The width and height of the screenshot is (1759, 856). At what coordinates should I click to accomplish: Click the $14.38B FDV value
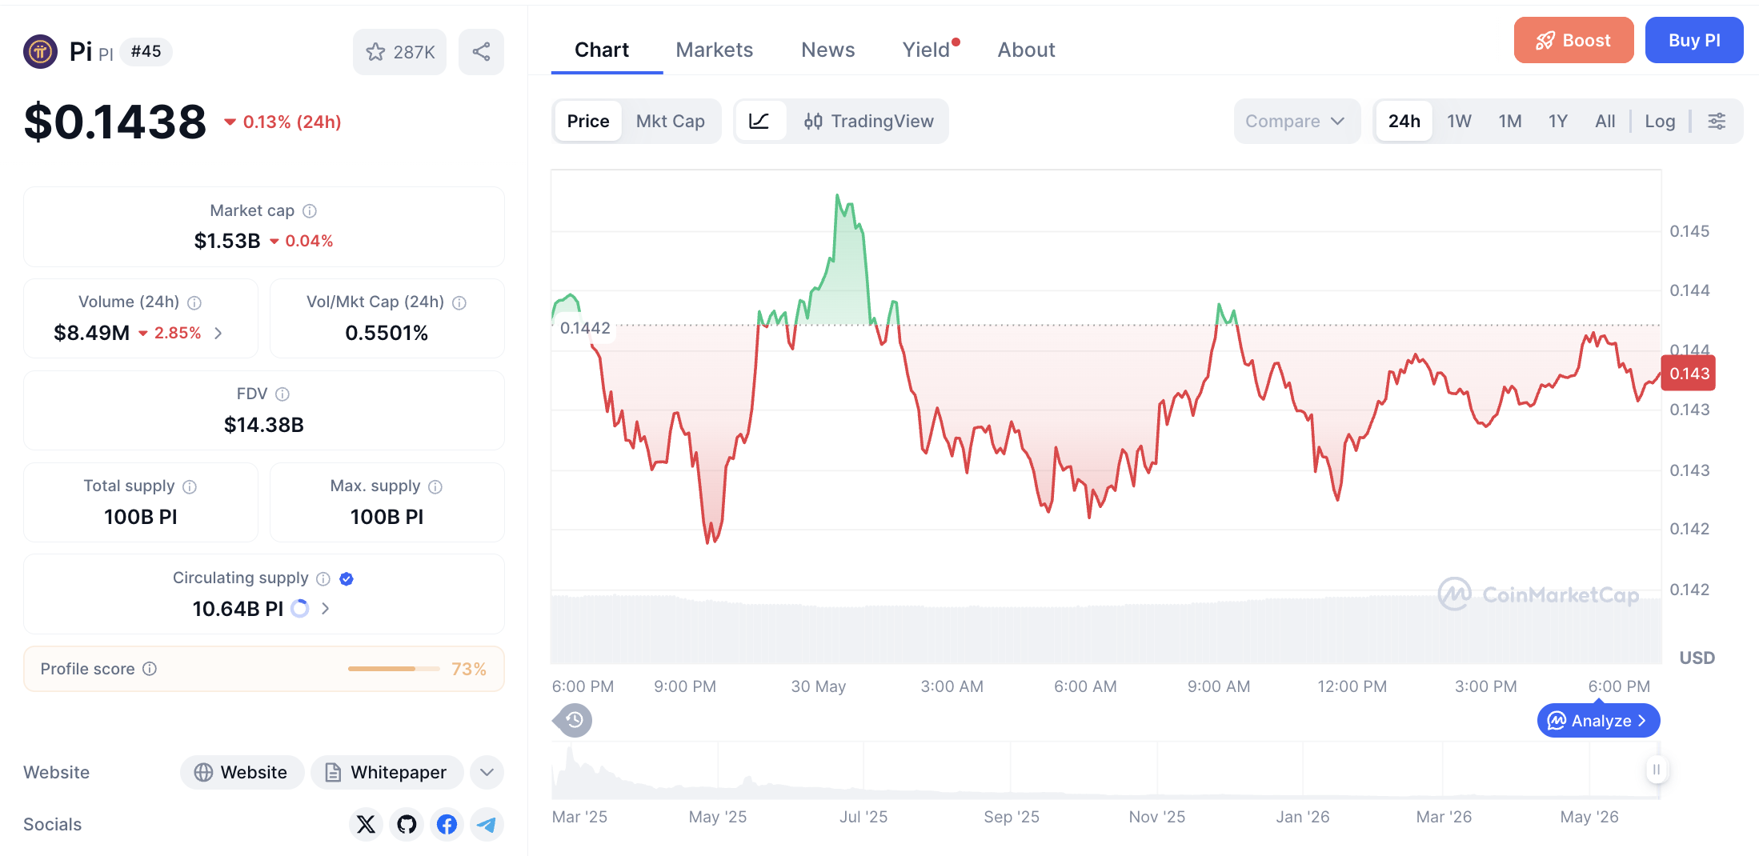(x=264, y=425)
